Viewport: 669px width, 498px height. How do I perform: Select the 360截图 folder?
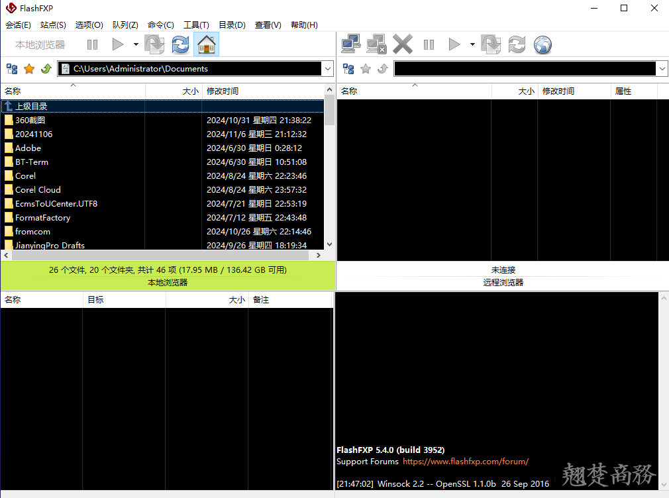[162, 121]
